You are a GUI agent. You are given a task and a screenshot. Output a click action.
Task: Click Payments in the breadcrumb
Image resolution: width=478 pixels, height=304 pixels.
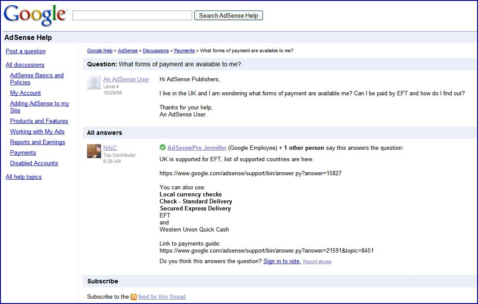pos(184,51)
